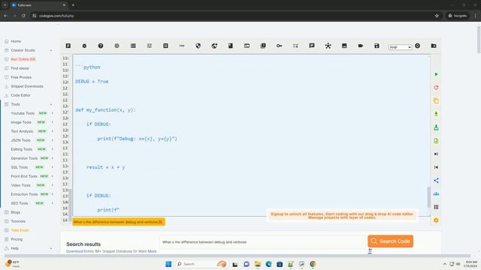The height and width of the screenshot is (270, 481).
Task: Open Home in the sidebar
Action: coord(16,41)
